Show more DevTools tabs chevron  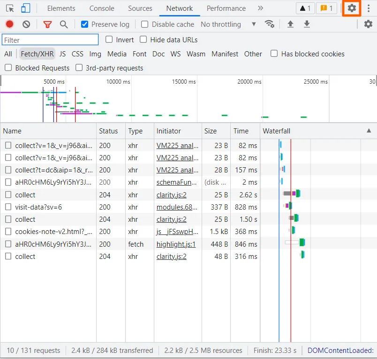tap(260, 8)
